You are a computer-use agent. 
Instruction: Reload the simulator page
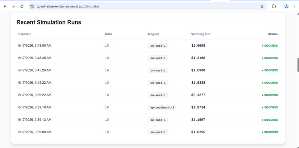[x=22, y=6]
